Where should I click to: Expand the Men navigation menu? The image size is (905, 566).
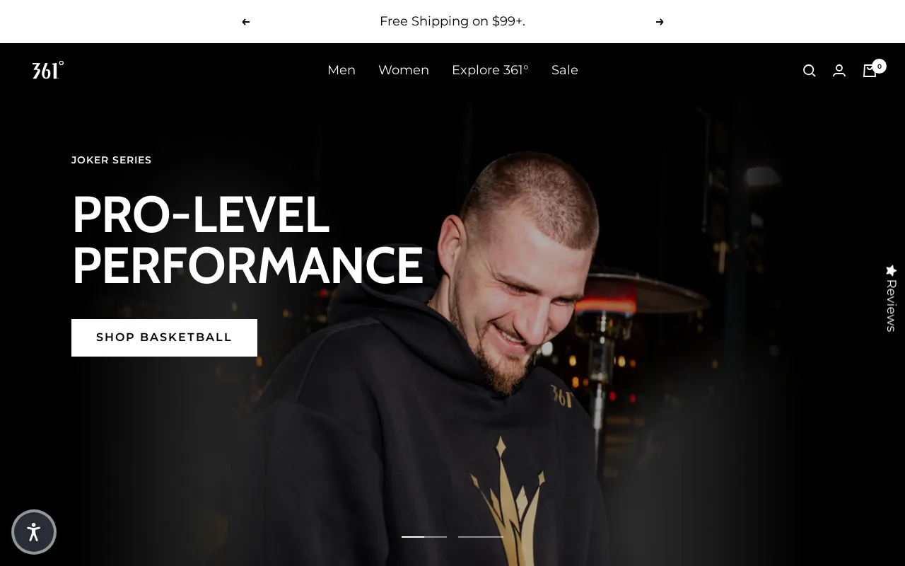click(x=341, y=70)
